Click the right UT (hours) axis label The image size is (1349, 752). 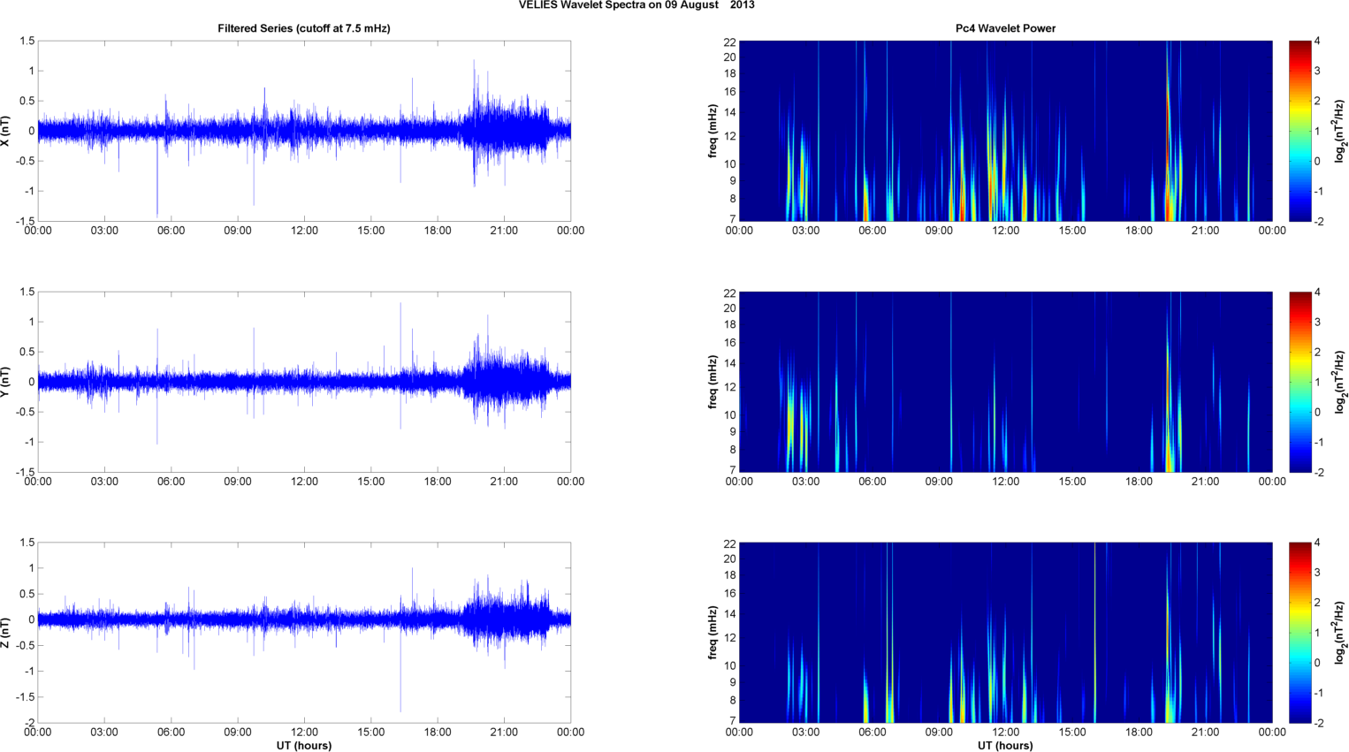(1005, 745)
